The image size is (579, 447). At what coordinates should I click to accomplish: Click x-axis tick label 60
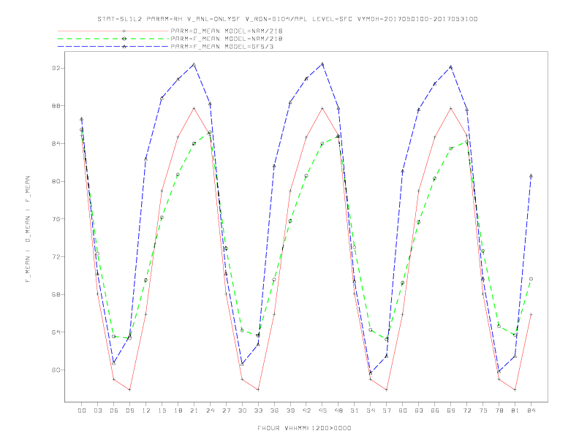click(x=403, y=410)
